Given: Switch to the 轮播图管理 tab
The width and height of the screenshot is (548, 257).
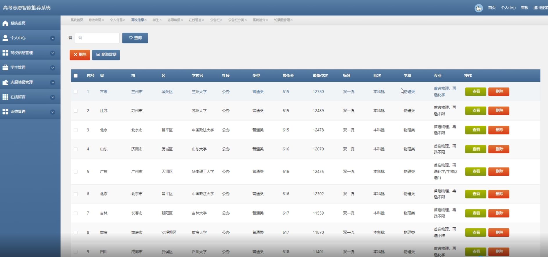Looking at the screenshot, I should tap(282, 20).
